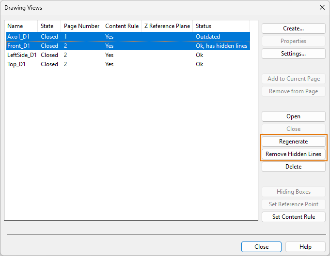Select the LeftSide_D1 drawing view row
The image size is (330, 256).
22,55
